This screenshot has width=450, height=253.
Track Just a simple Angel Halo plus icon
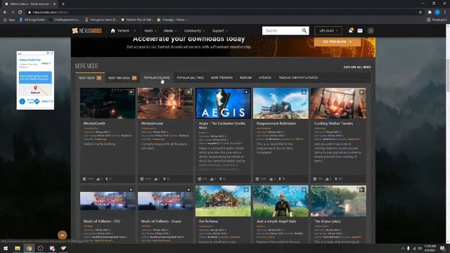coord(304,190)
